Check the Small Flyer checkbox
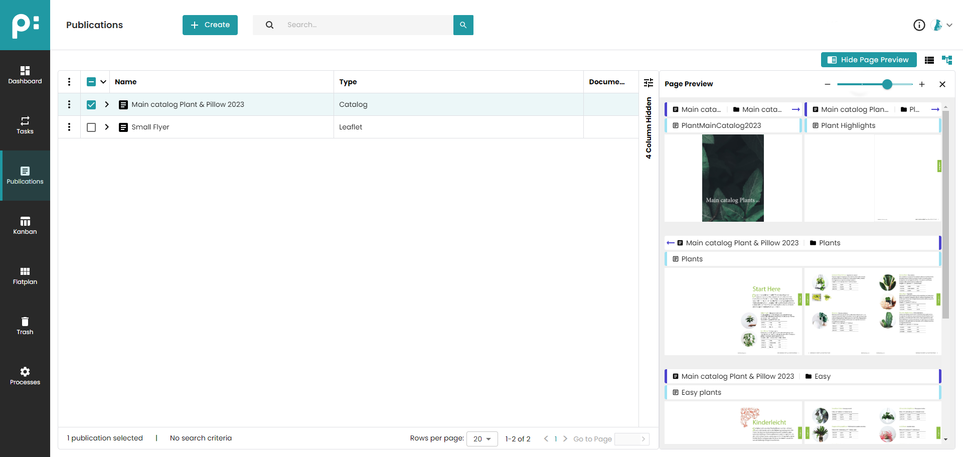 91,127
